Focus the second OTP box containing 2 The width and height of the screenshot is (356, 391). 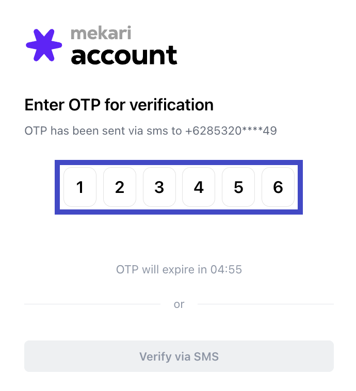pos(120,187)
